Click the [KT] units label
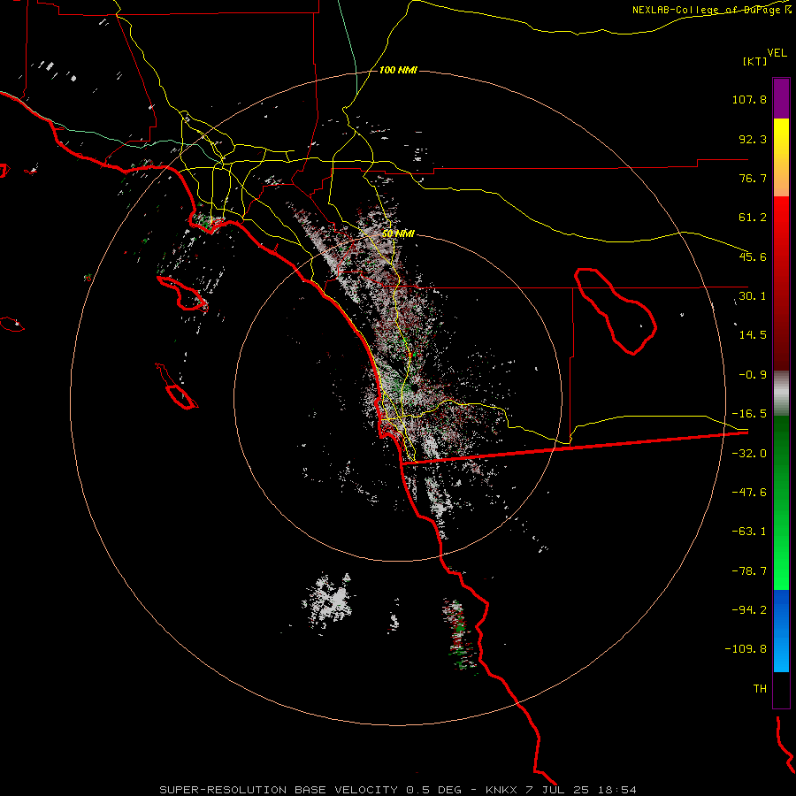This screenshot has height=796, width=796. 755,61
